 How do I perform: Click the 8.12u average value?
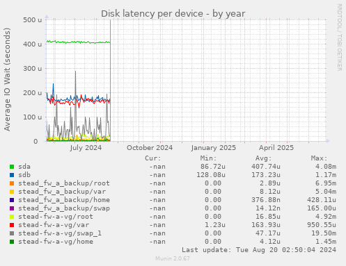270,192
